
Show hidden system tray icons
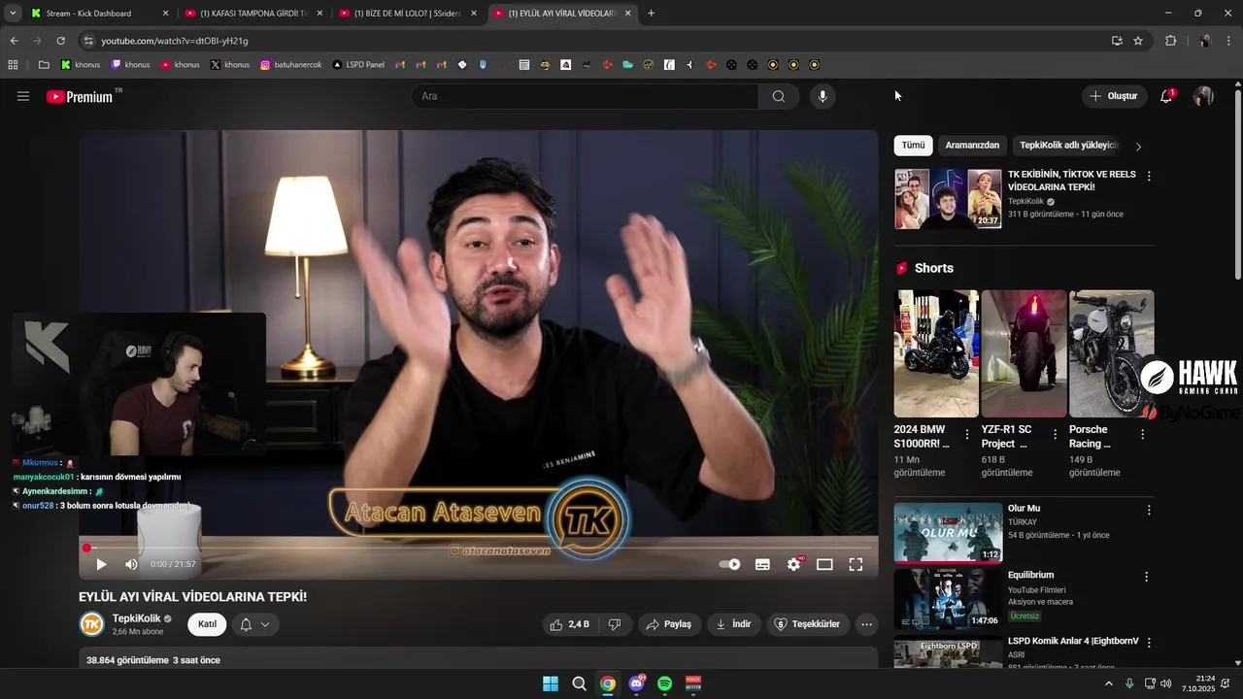coord(1109,683)
